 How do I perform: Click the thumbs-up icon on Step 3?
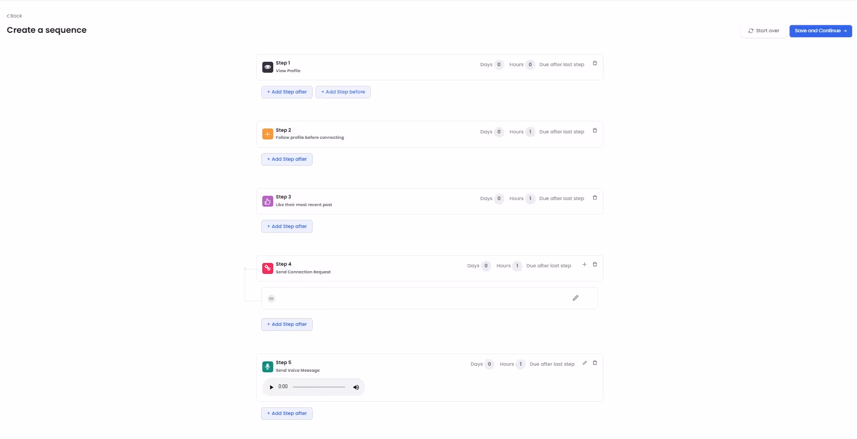click(x=267, y=201)
